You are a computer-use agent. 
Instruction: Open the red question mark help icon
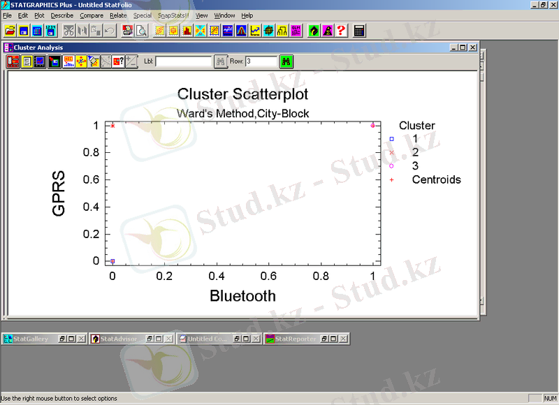click(341, 31)
